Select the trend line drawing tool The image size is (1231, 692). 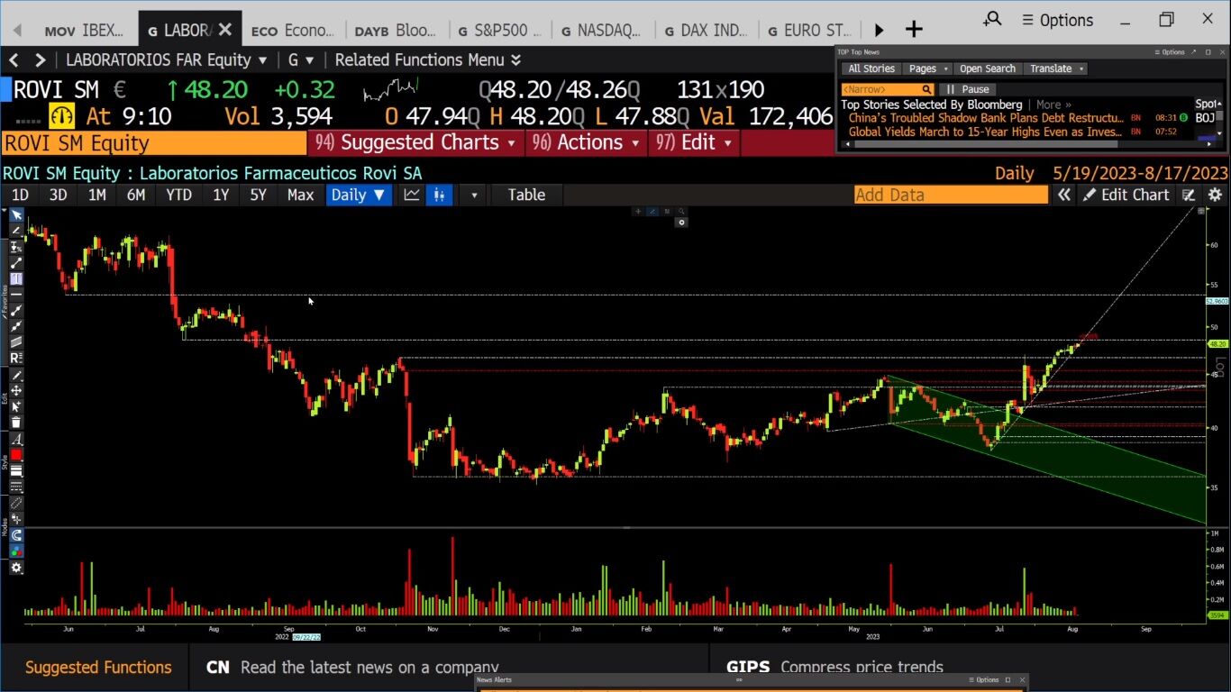click(16, 231)
